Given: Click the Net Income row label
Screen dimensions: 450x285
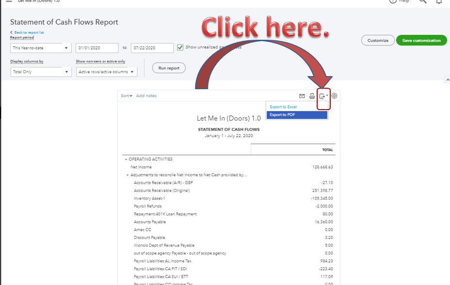Looking at the screenshot, I should pos(141,167).
